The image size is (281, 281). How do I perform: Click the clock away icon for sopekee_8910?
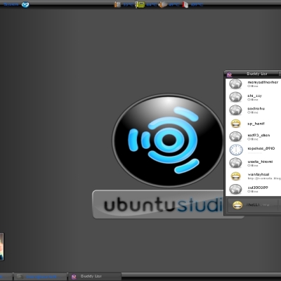pos(236,150)
